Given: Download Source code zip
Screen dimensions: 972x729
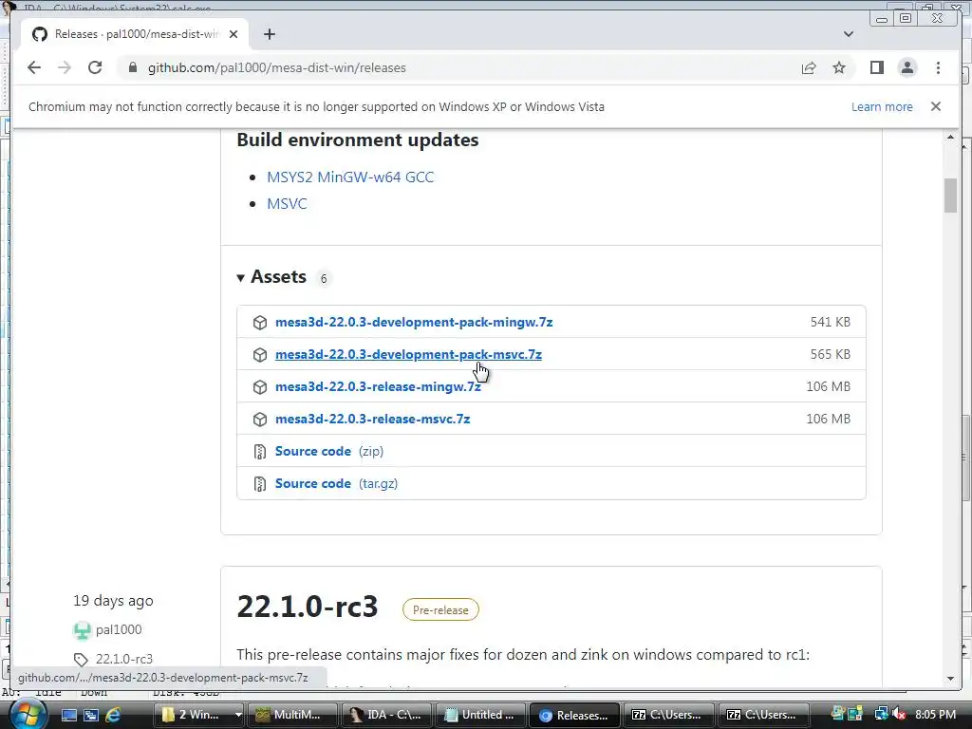Looking at the screenshot, I should [x=329, y=451].
